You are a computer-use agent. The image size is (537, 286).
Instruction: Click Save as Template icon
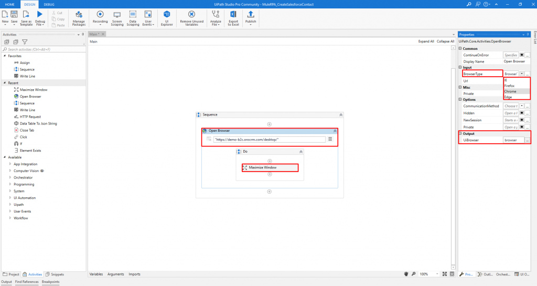(26, 14)
